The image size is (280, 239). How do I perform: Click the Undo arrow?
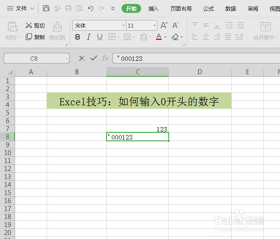tap(91, 8)
